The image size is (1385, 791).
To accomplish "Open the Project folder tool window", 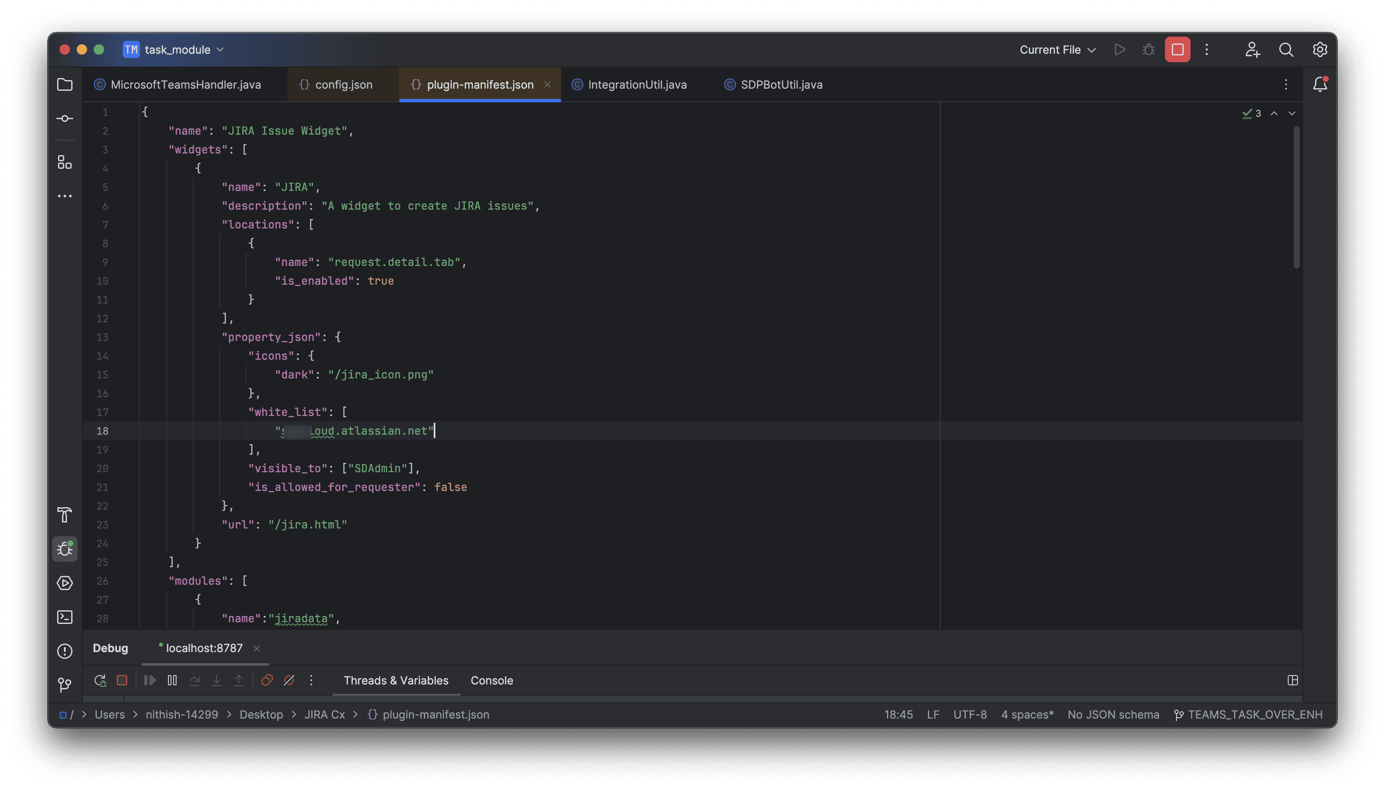I will tap(65, 84).
